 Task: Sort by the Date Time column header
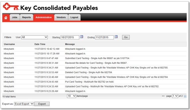pos(40,44)
